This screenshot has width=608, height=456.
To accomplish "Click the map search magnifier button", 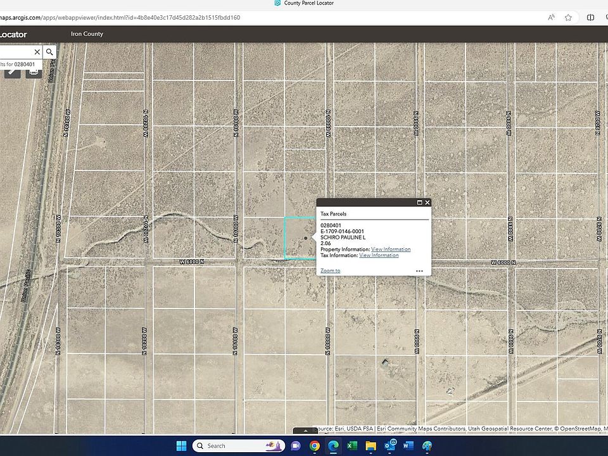I will [x=50, y=52].
